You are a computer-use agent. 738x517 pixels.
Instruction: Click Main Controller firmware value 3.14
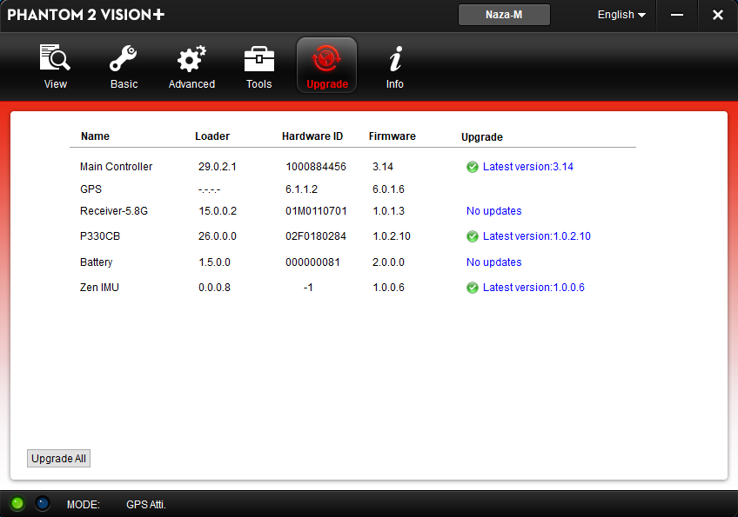pos(383,167)
